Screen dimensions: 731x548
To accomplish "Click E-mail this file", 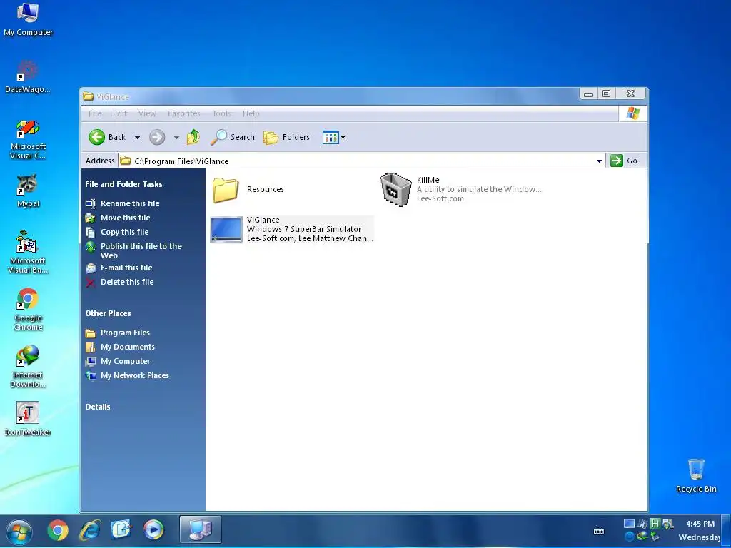I will coord(126,268).
